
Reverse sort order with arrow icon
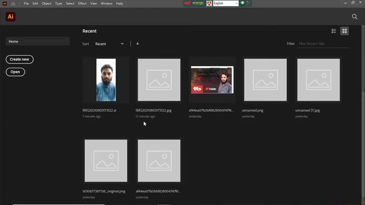tap(137, 43)
